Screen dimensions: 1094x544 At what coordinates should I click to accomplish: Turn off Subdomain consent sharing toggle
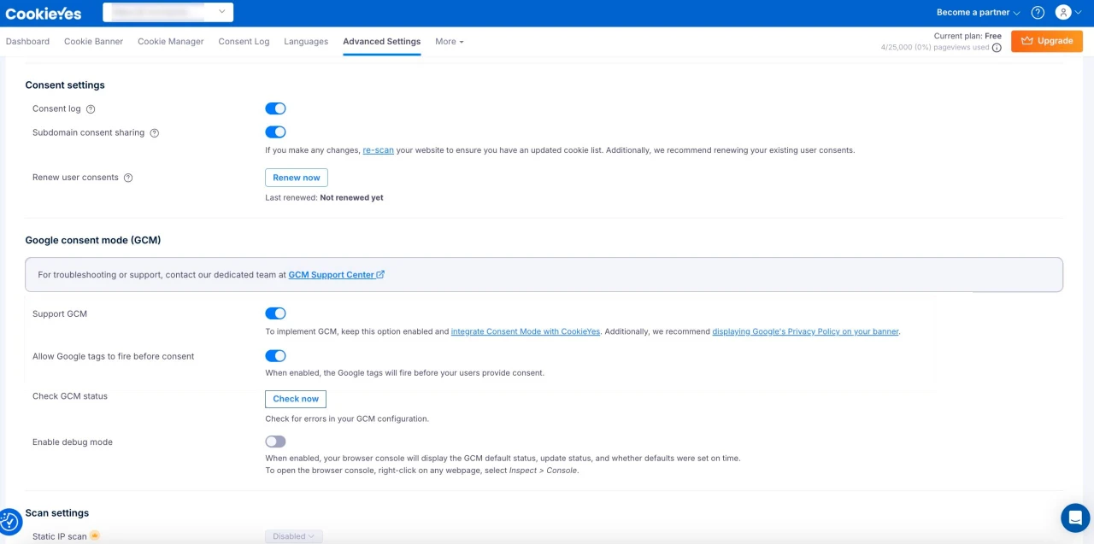[x=275, y=132]
